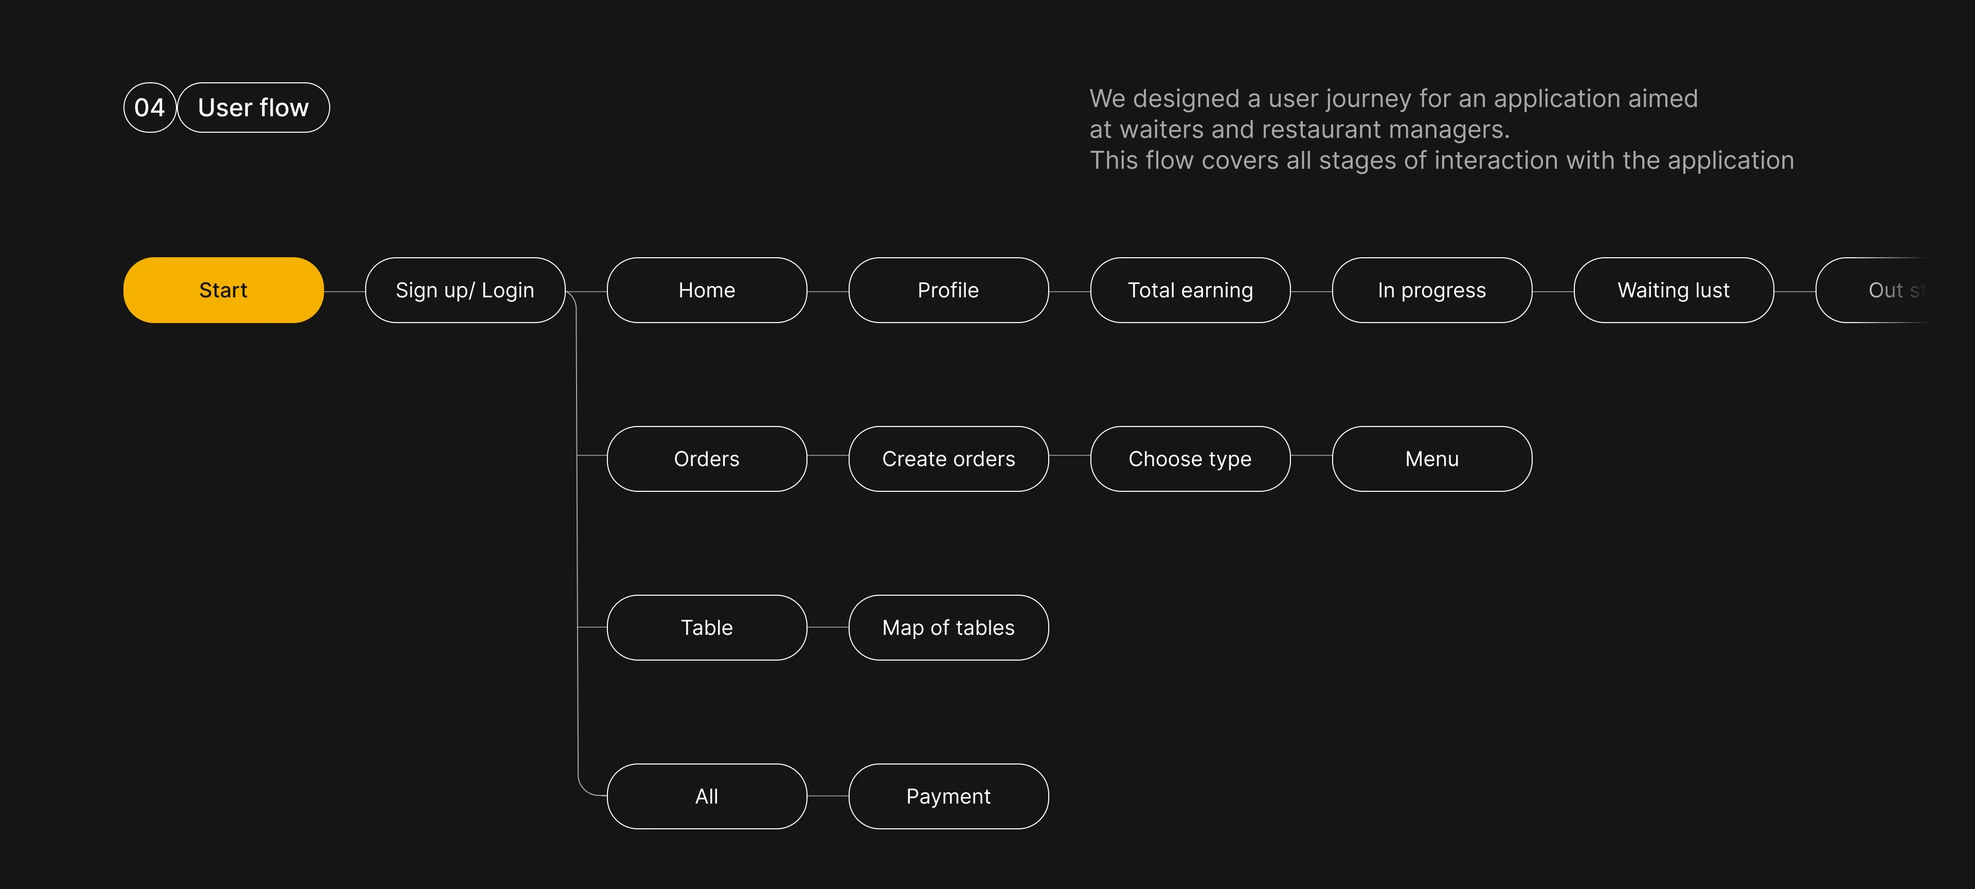
Task: Select the Map of tables node
Action: click(x=948, y=628)
